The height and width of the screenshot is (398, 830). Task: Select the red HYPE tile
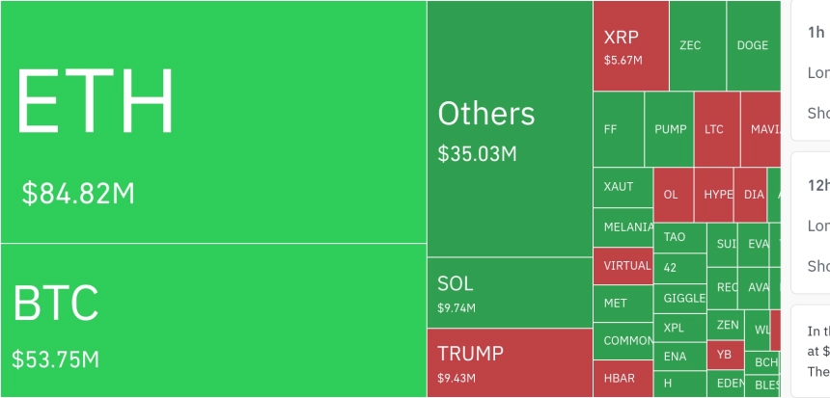pos(717,194)
